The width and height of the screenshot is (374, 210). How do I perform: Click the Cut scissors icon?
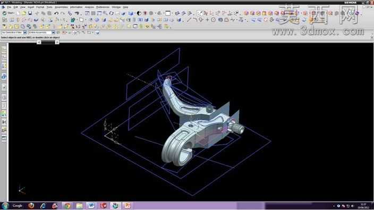coord(37,13)
